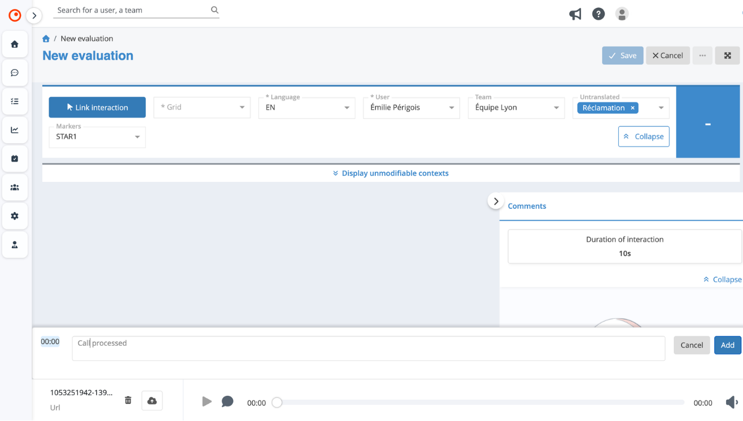The height and width of the screenshot is (421, 743).
Task: Open the chart statistics sidebar icon
Action: click(x=15, y=130)
